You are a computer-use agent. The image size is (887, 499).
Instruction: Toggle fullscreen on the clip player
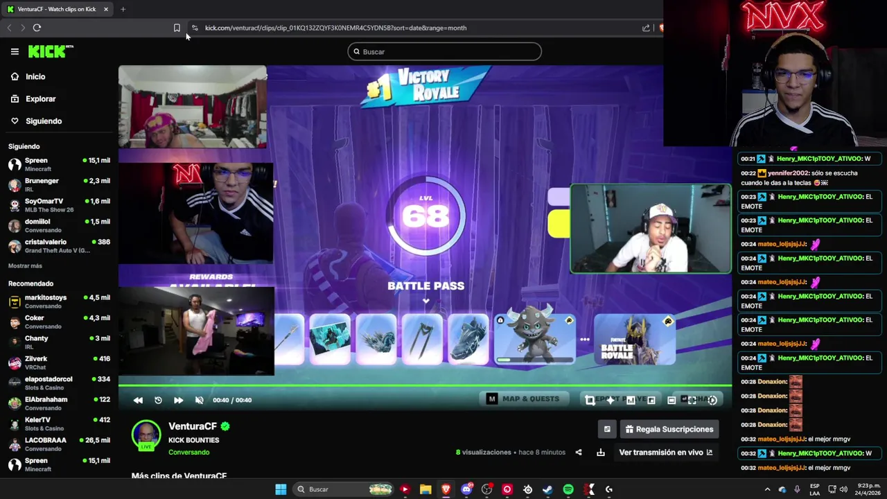point(692,400)
